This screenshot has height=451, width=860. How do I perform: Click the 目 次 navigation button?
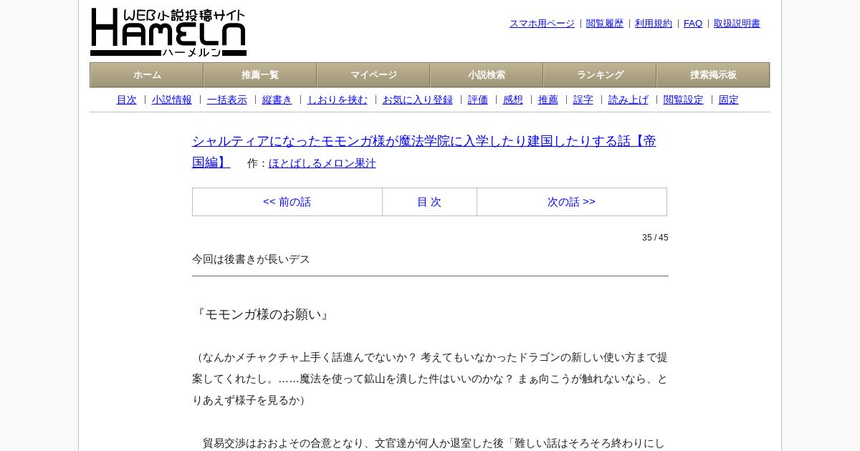pyautogui.click(x=429, y=202)
